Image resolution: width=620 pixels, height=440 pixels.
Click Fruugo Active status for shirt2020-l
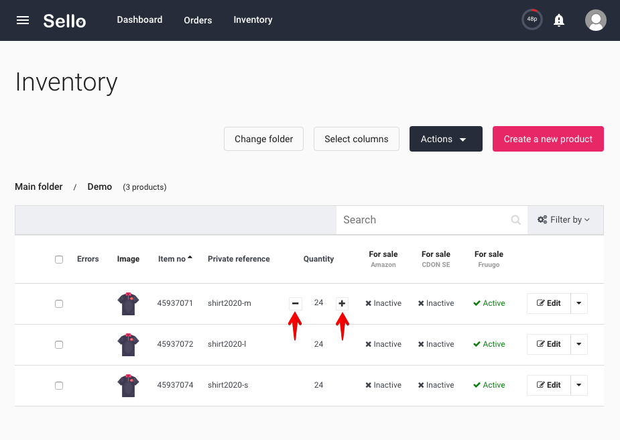[x=489, y=344]
